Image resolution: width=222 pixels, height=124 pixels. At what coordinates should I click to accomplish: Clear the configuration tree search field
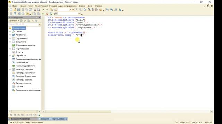tap(40, 24)
